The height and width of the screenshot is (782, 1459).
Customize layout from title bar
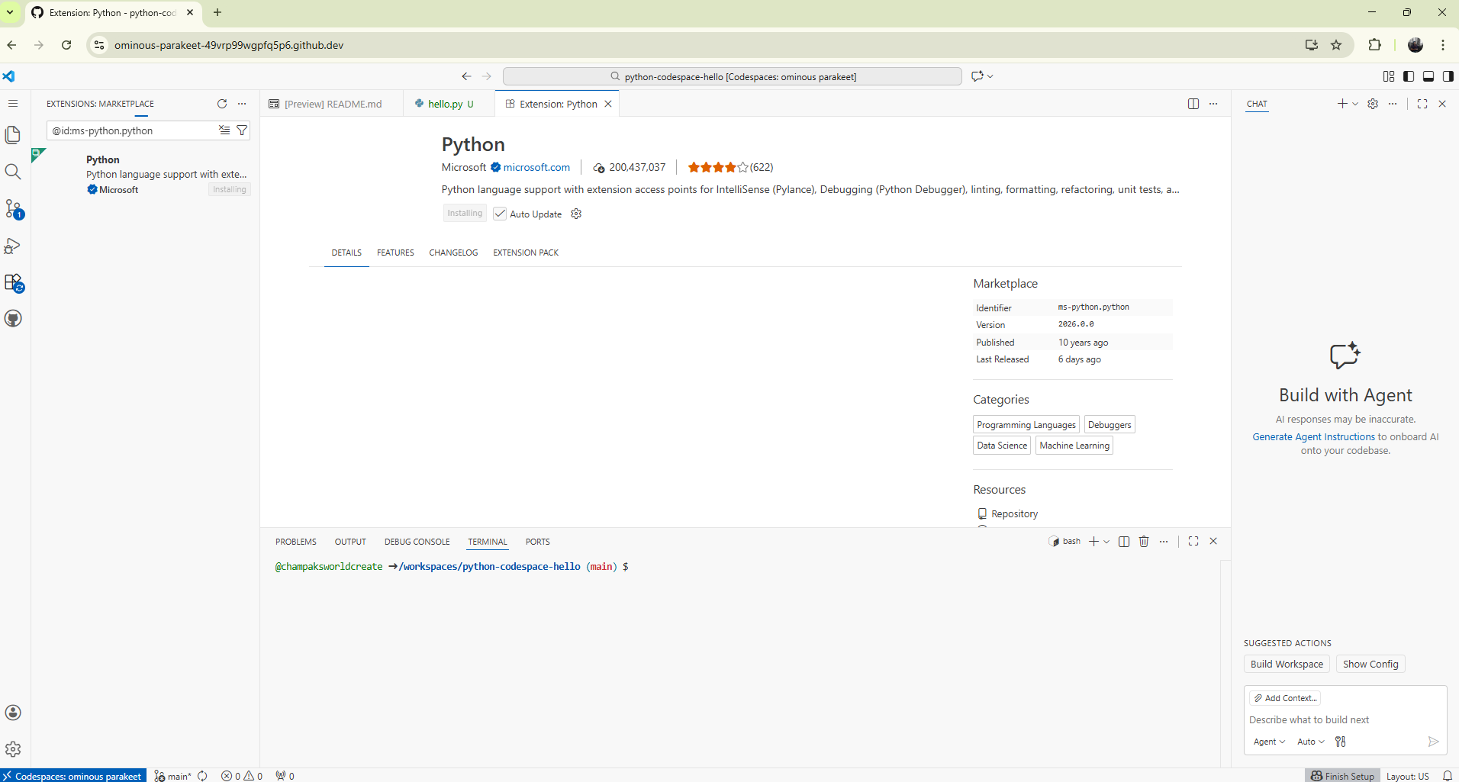tap(1389, 76)
